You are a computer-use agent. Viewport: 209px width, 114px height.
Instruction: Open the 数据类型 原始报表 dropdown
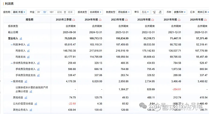(x=124, y=12)
